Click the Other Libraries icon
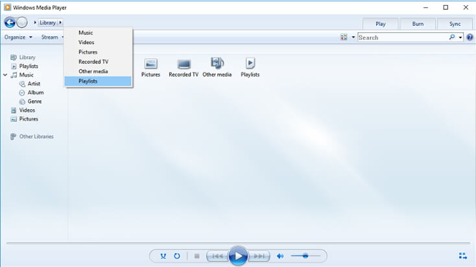The width and height of the screenshot is (476, 267). pos(13,136)
